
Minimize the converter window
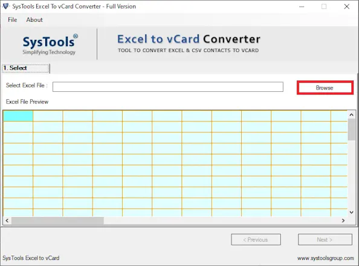(302, 7)
